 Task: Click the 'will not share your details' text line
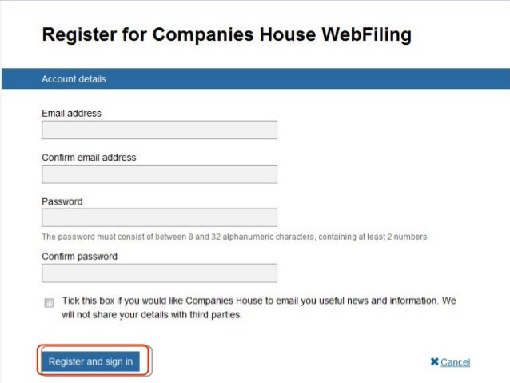(152, 315)
